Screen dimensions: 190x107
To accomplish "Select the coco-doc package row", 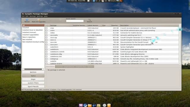I will tap(112, 42).
